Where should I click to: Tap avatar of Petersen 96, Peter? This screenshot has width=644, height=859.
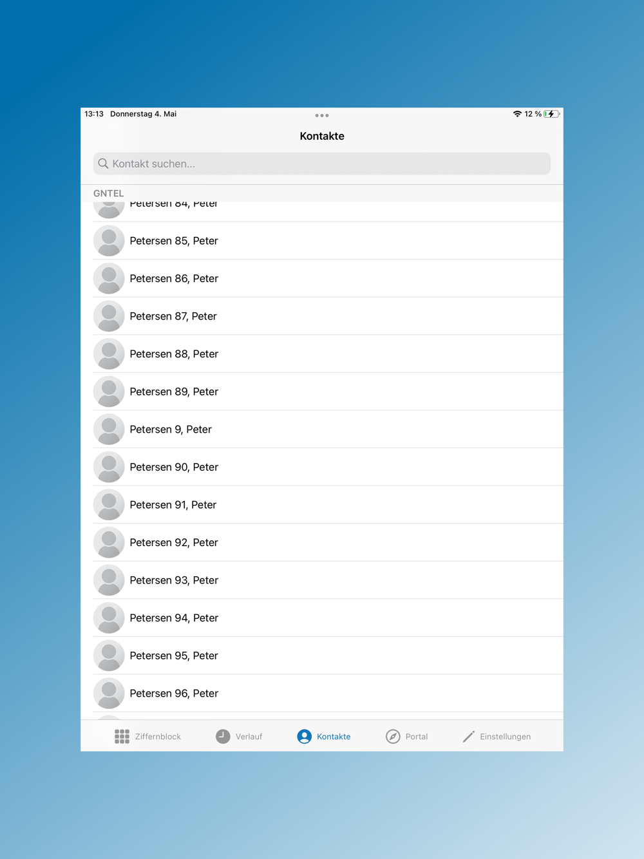click(x=109, y=694)
